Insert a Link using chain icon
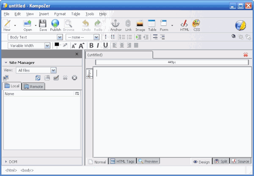Image resolution: width=254 pixels, height=176 pixels. click(x=128, y=25)
